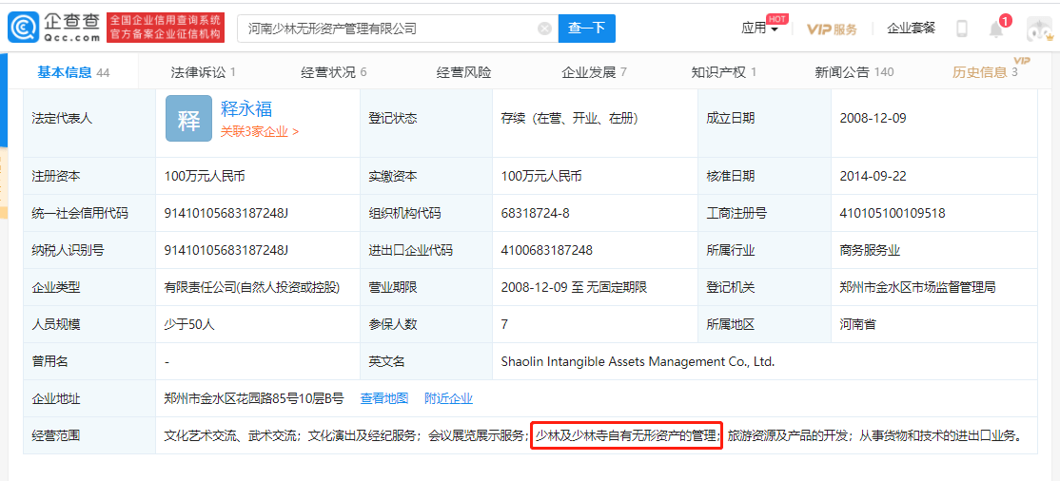This screenshot has width=1060, height=481.
Task: Switch to the 新闻公告 tab
Action: point(854,72)
